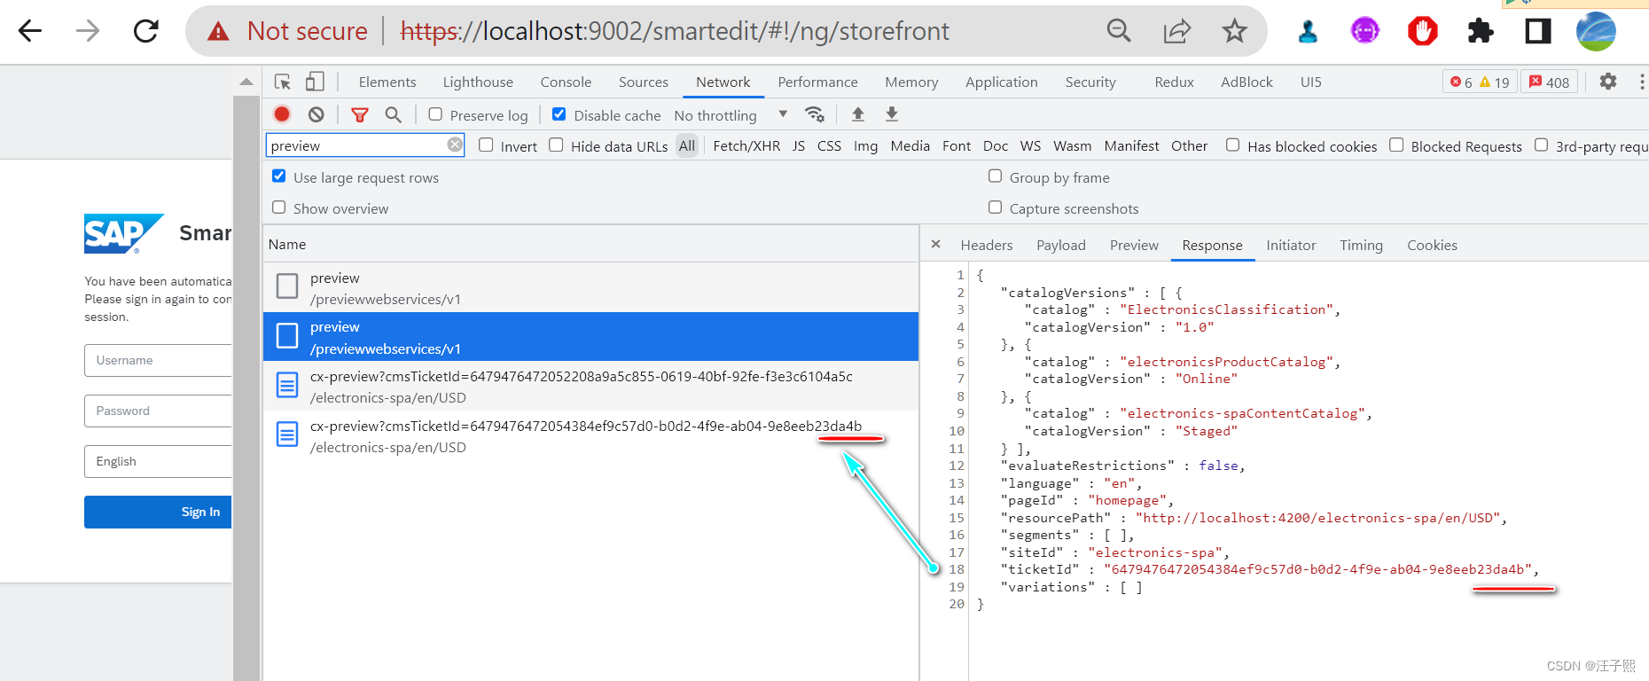Open the Headers tab of request
This screenshot has height=681, width=1649.
[x=987, y=245]
